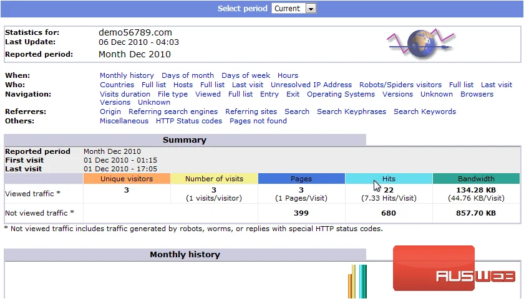The width and height of the screenshot is (524, 299).
Task: Open the Countries report
Action: pos(117,85)
